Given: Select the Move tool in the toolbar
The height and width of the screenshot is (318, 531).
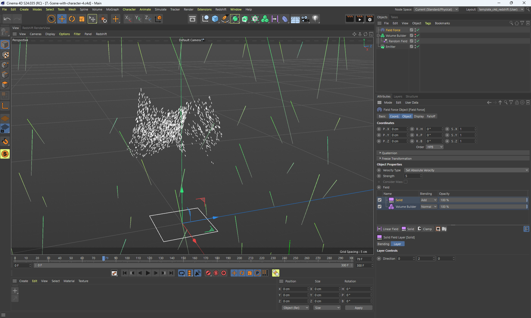Looking at the screenshot, I should [x=62, y=19].
